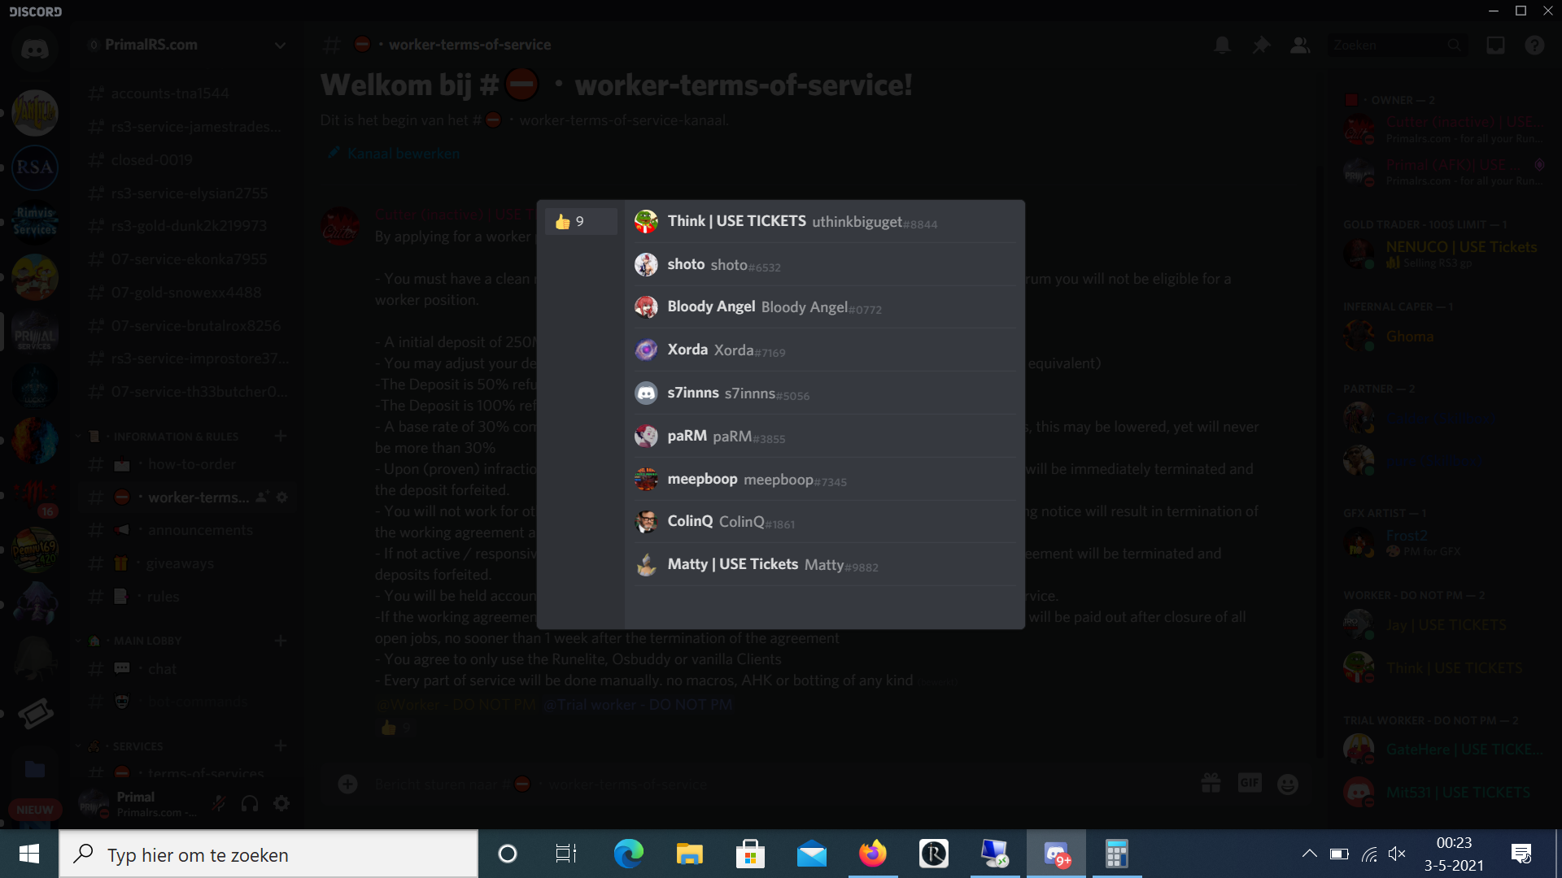Click Kanaal bewerken link

(403, 154)
